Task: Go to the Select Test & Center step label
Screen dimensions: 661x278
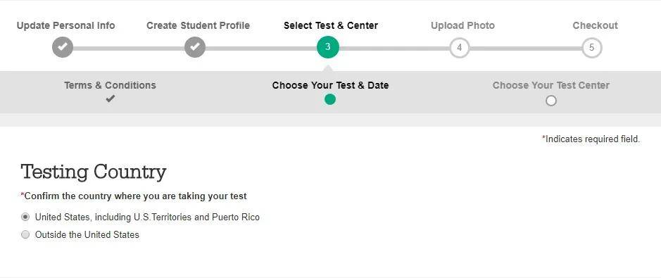Action: [x=331, y=26]
